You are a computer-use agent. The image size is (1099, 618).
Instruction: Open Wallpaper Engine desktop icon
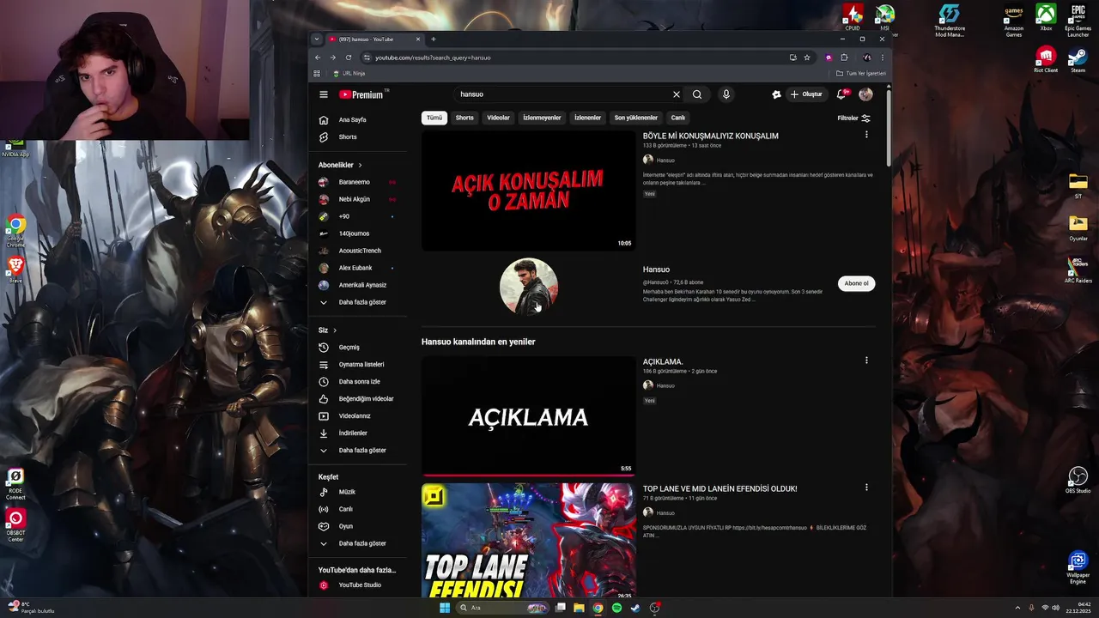point(1078,567)
